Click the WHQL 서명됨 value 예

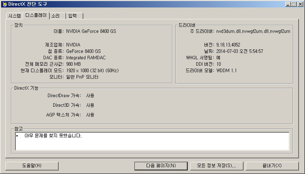[x=218, y=58]
